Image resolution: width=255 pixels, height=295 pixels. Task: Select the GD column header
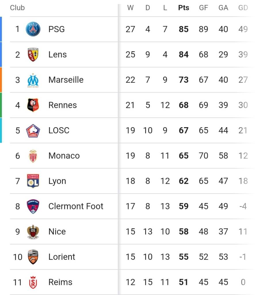(243, 8)
